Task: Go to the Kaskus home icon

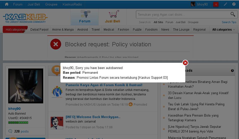Action: (x=6, y=4)
